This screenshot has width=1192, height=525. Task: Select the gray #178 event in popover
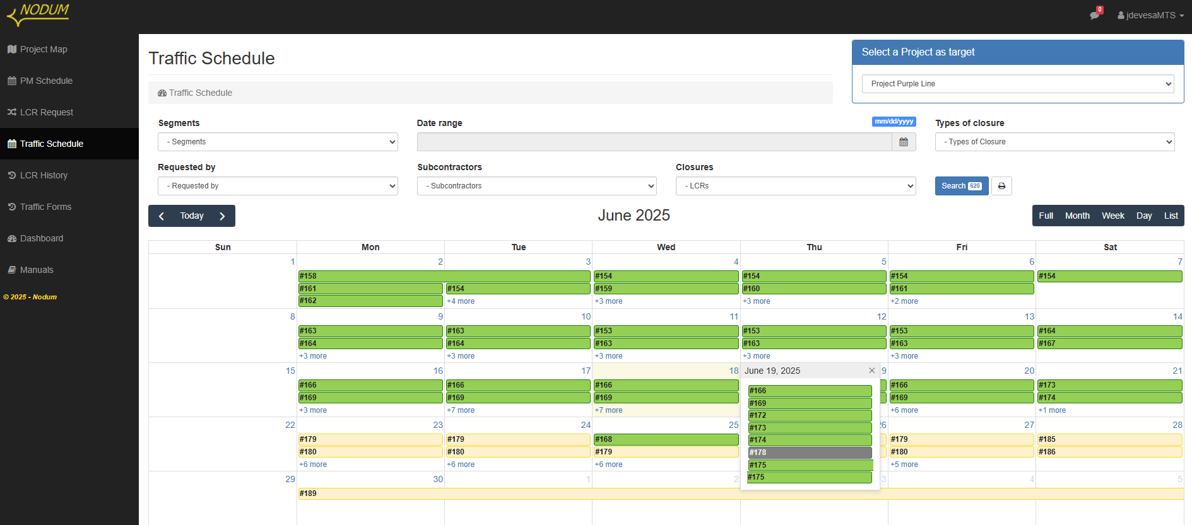[x=810, y=453]
